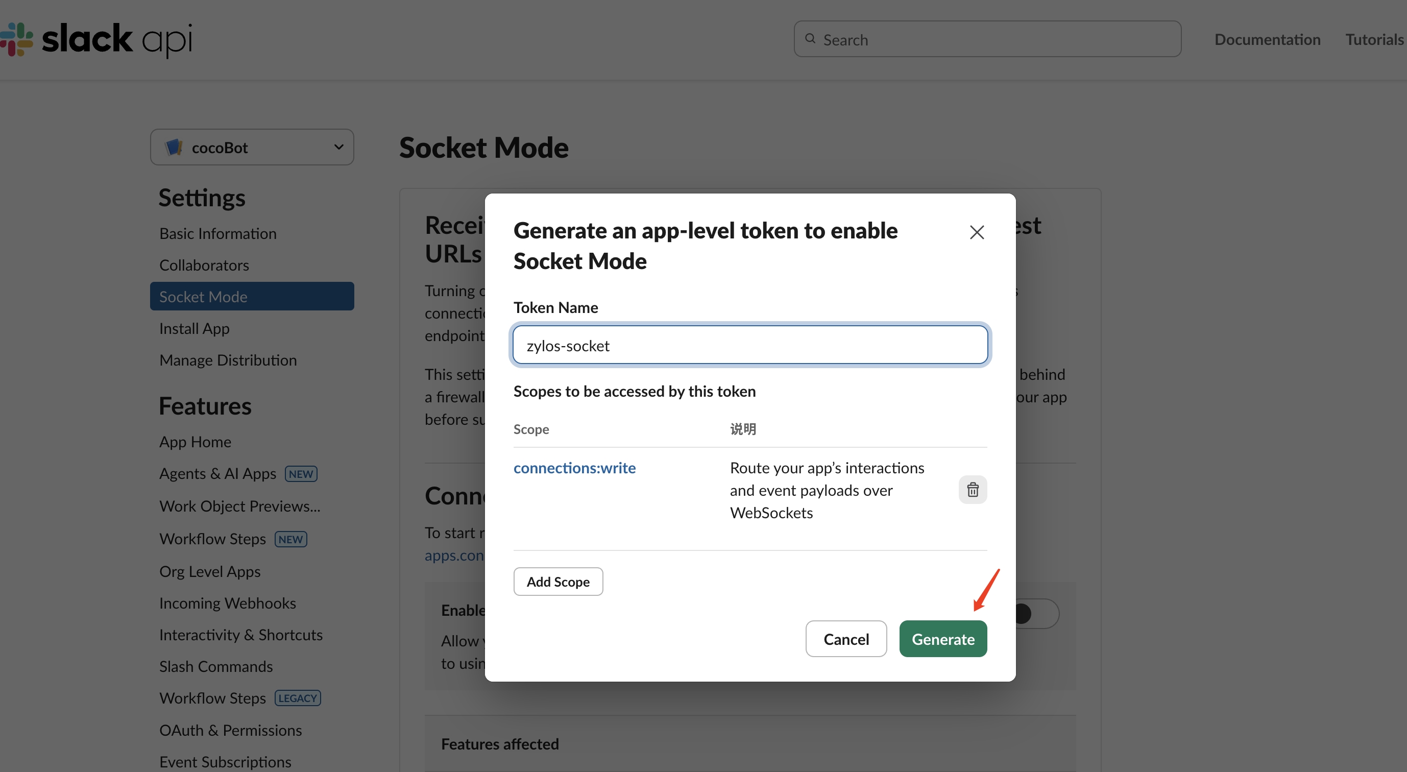1407x772 pixels.
Task: Click the search magnifier icon
Action: click(811, 39)
